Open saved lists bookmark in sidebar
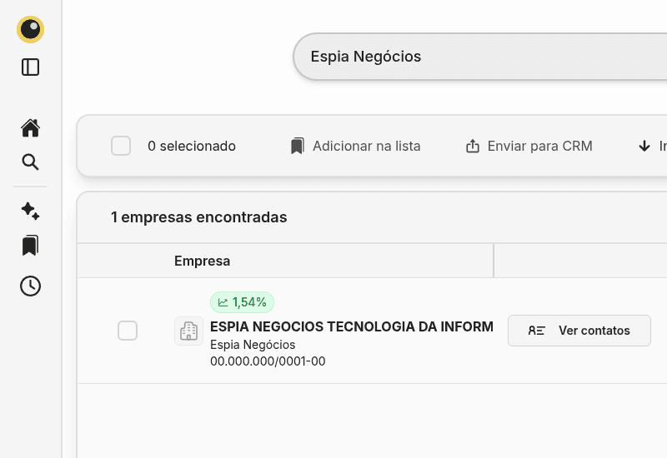 31,246
